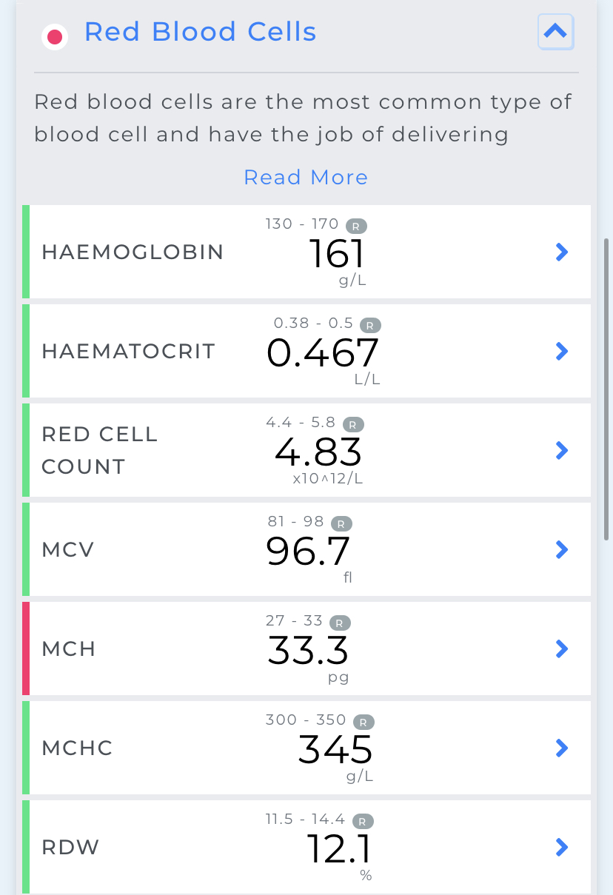The width and height of the screenshot is (613, 895).
Task: Click the vertical scrollbar thumb
Action: pos(606,389)
